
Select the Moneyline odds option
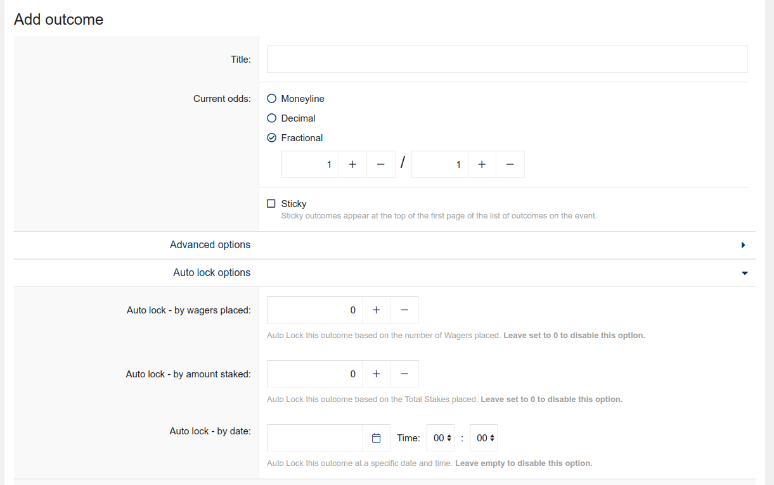(x=272, y=99)
